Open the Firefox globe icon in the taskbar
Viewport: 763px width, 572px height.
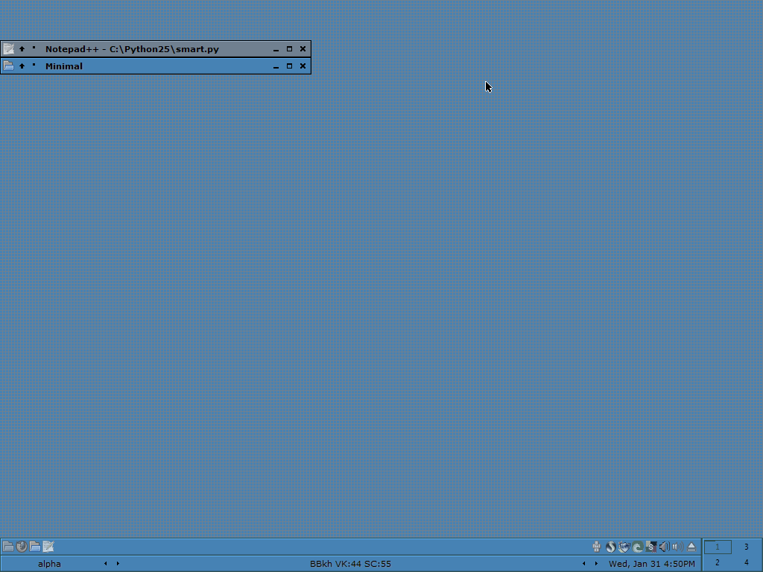pos(22,547)
